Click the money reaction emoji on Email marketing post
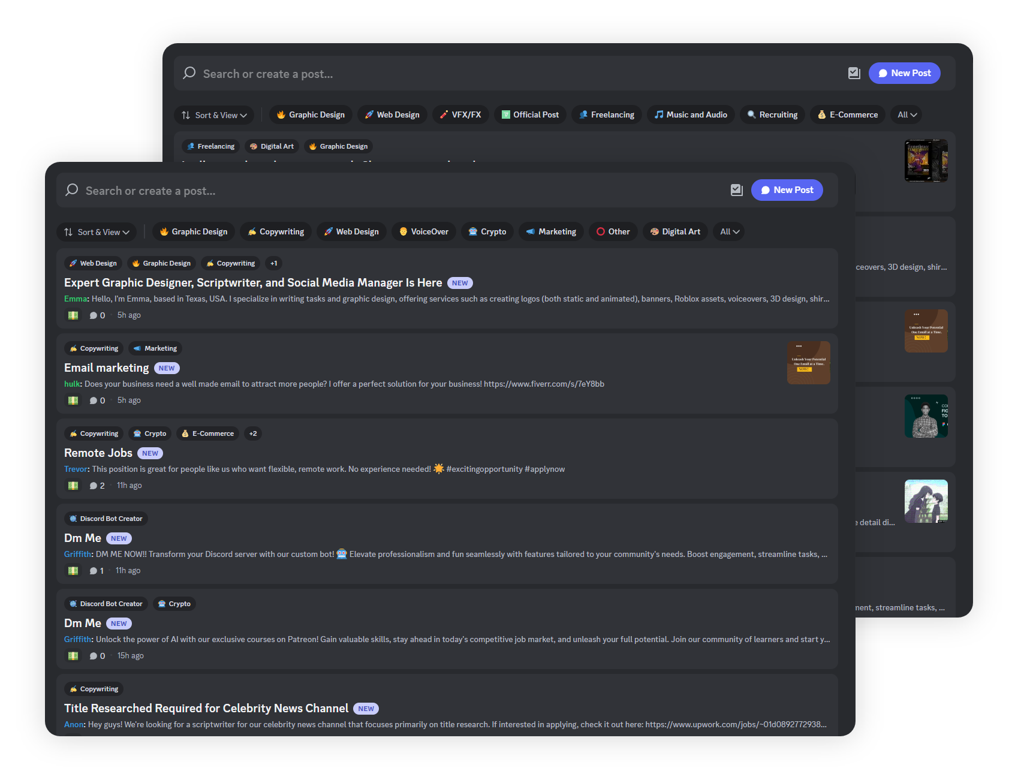 [x=73, y=400]
